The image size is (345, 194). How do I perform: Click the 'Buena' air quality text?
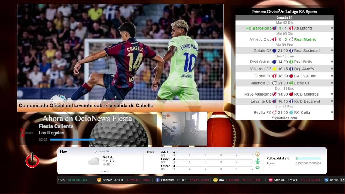(271, 164)
